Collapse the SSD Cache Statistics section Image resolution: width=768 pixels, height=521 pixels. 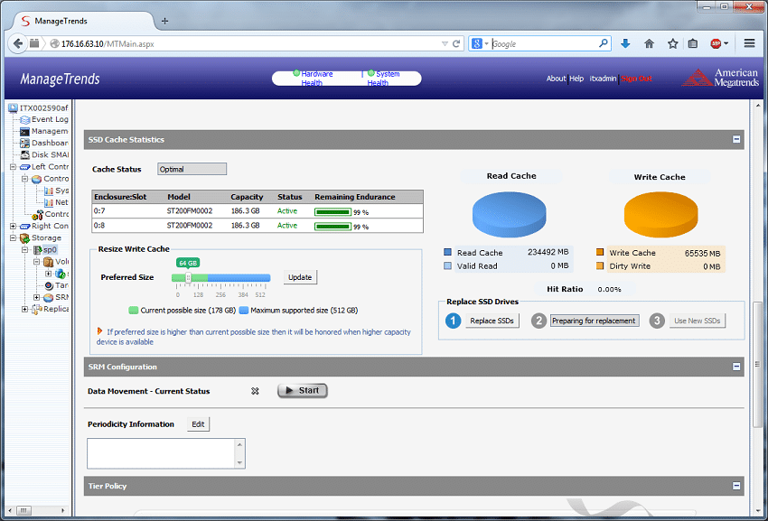point(736,140)
